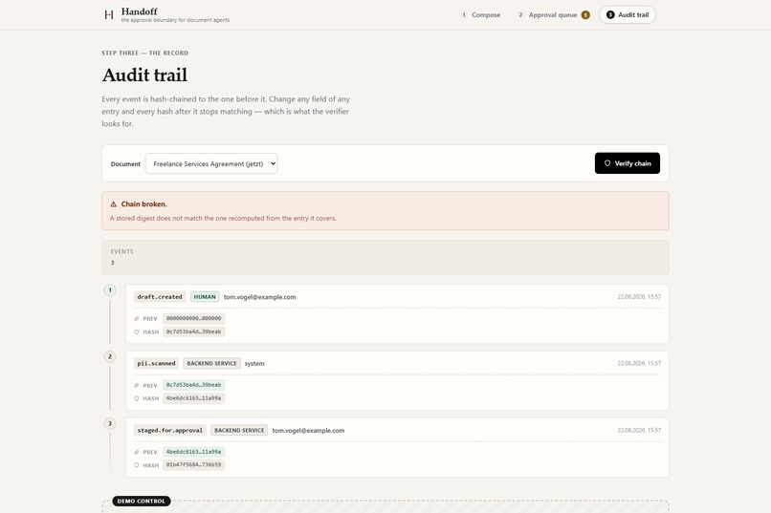
Task: Click the draft.created event tag
Action: [160, 297]
